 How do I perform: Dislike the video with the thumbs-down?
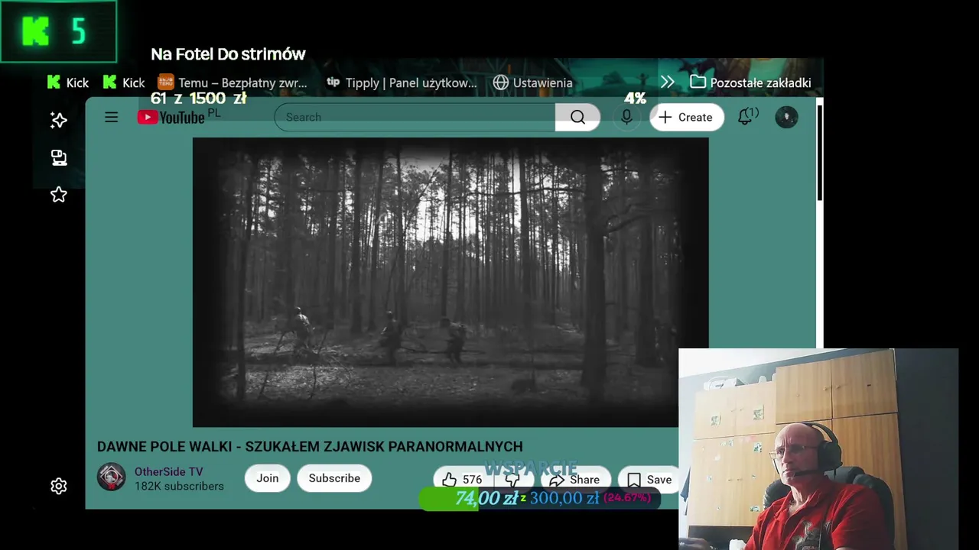(514, 480)
